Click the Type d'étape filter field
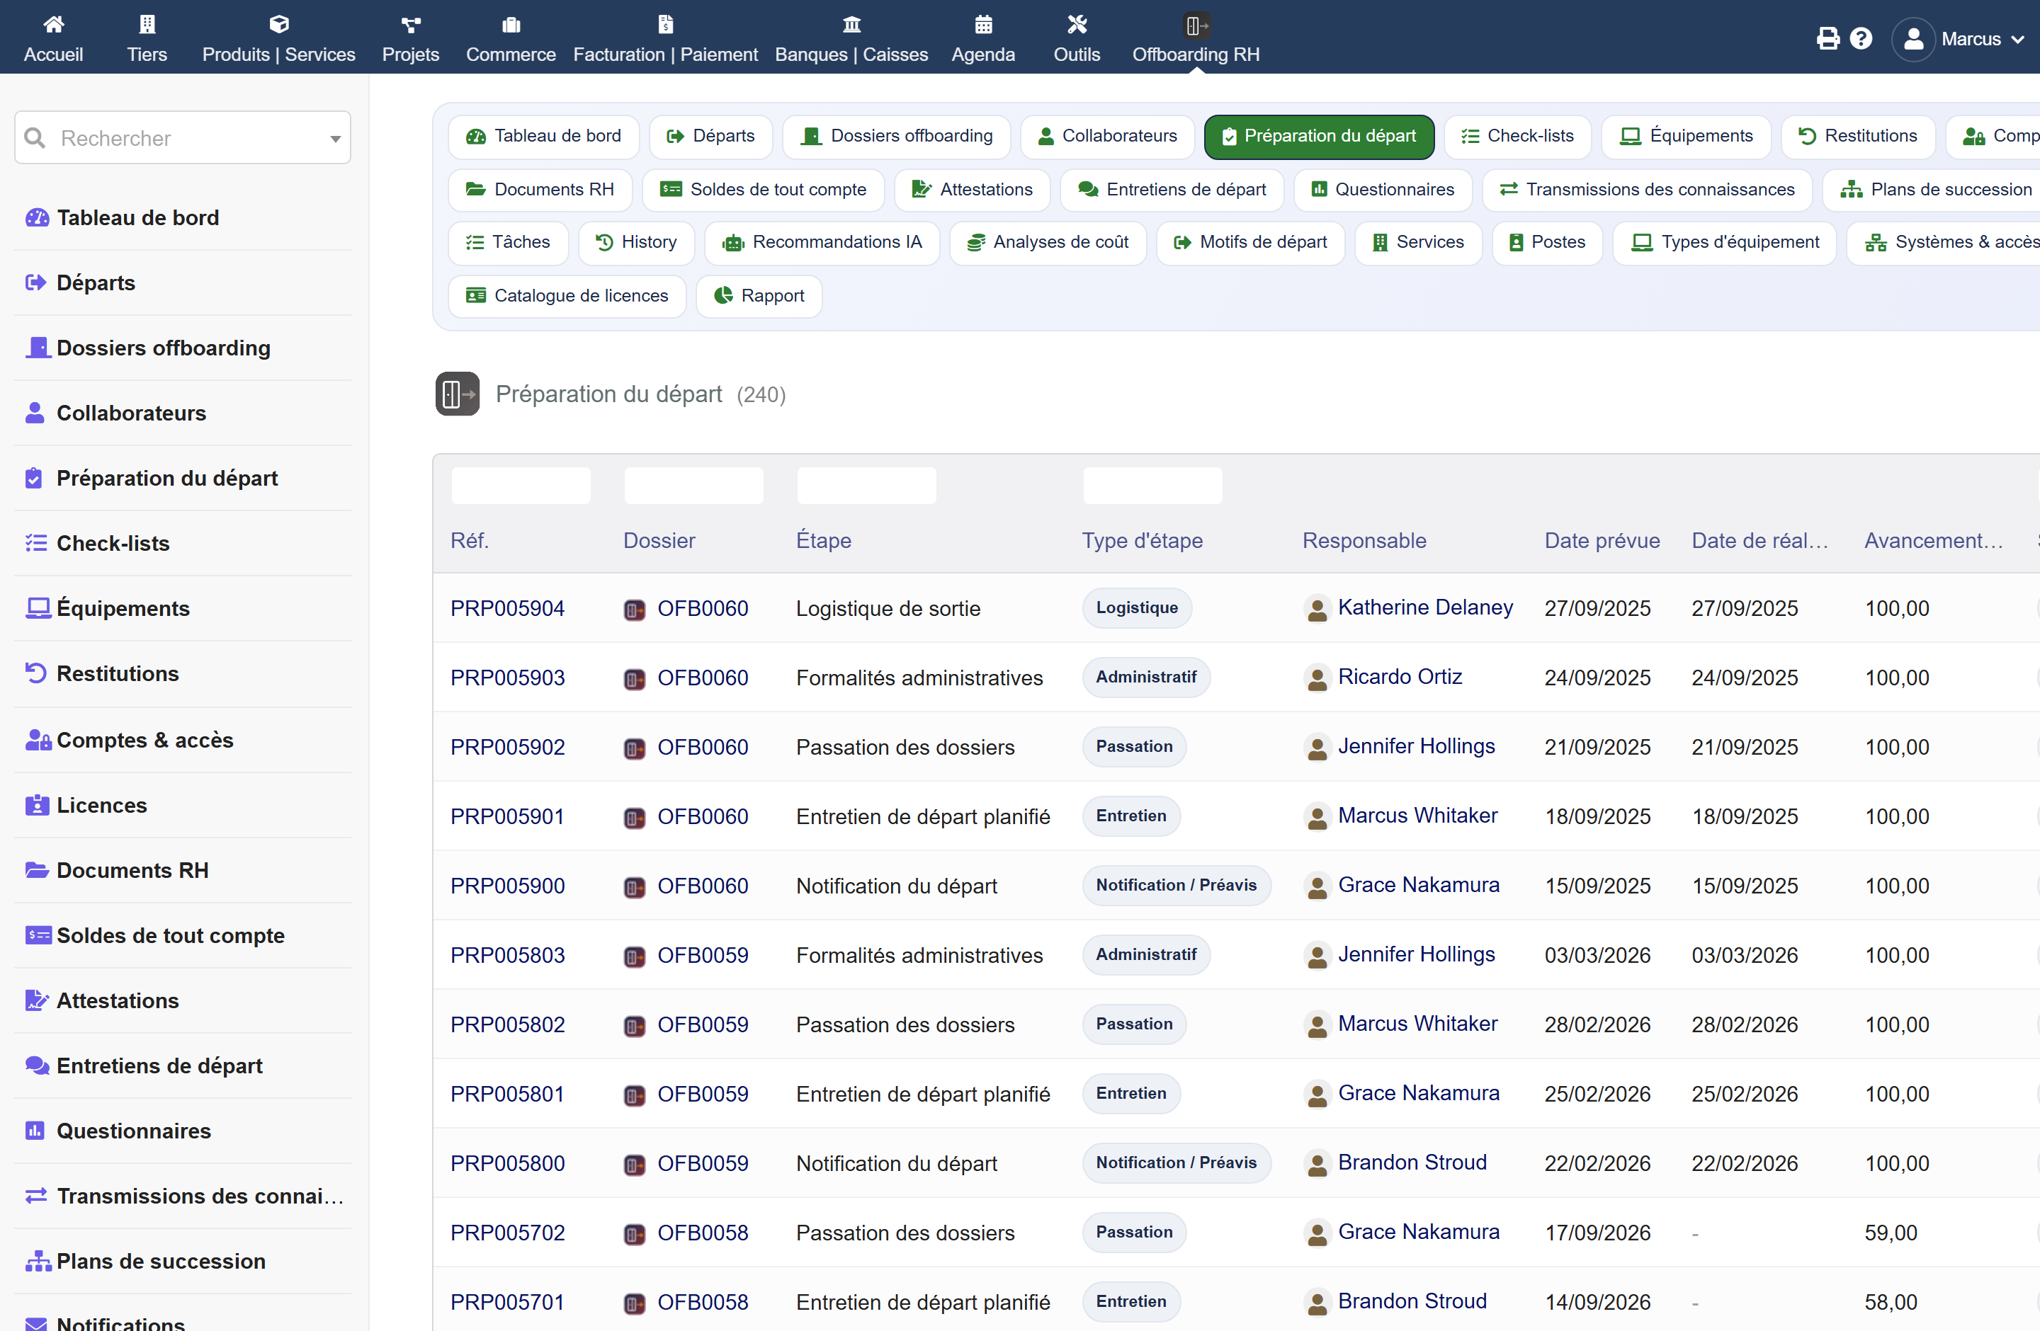Screen dimensions: 2040x1331 1153,486
